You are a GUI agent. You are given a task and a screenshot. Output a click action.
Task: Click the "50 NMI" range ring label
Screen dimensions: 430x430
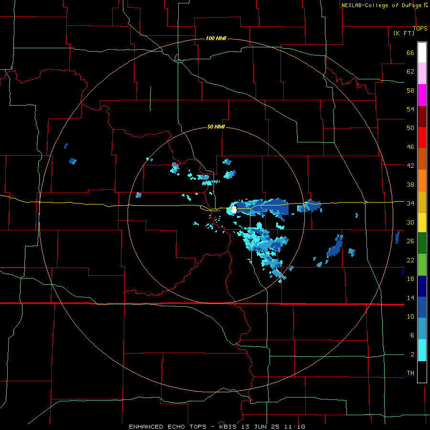pos(216,127)
